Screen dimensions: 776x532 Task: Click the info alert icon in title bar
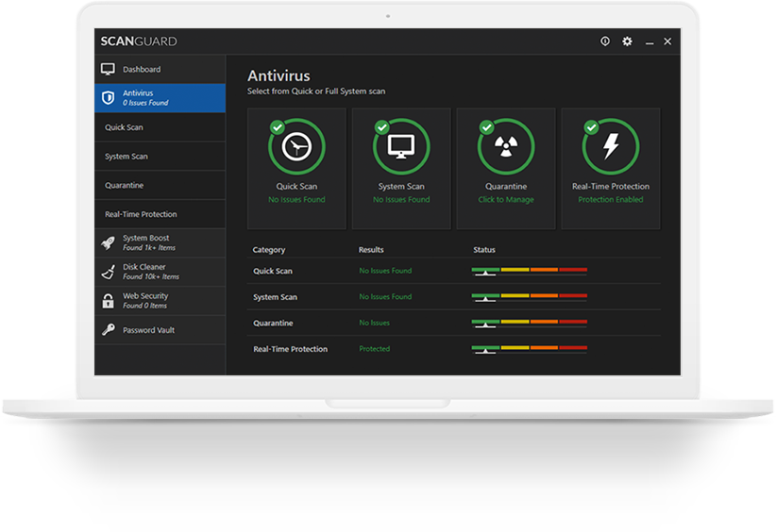pos(605,42)
